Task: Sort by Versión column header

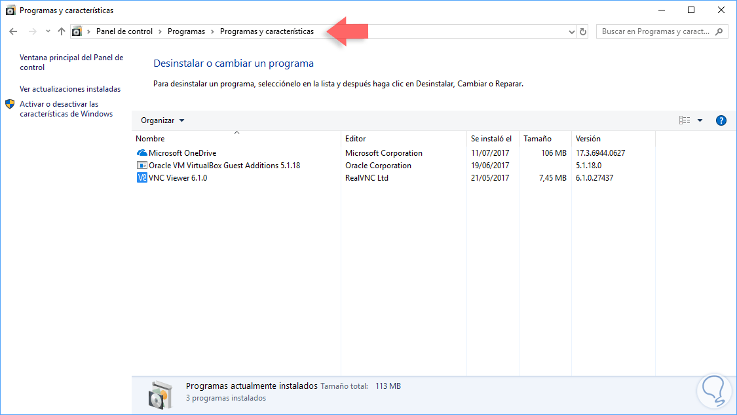Action: click(613, 139)
